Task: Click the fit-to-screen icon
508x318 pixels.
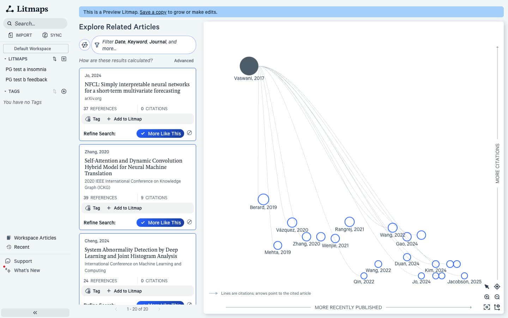Action: click(x=487, y=307)
